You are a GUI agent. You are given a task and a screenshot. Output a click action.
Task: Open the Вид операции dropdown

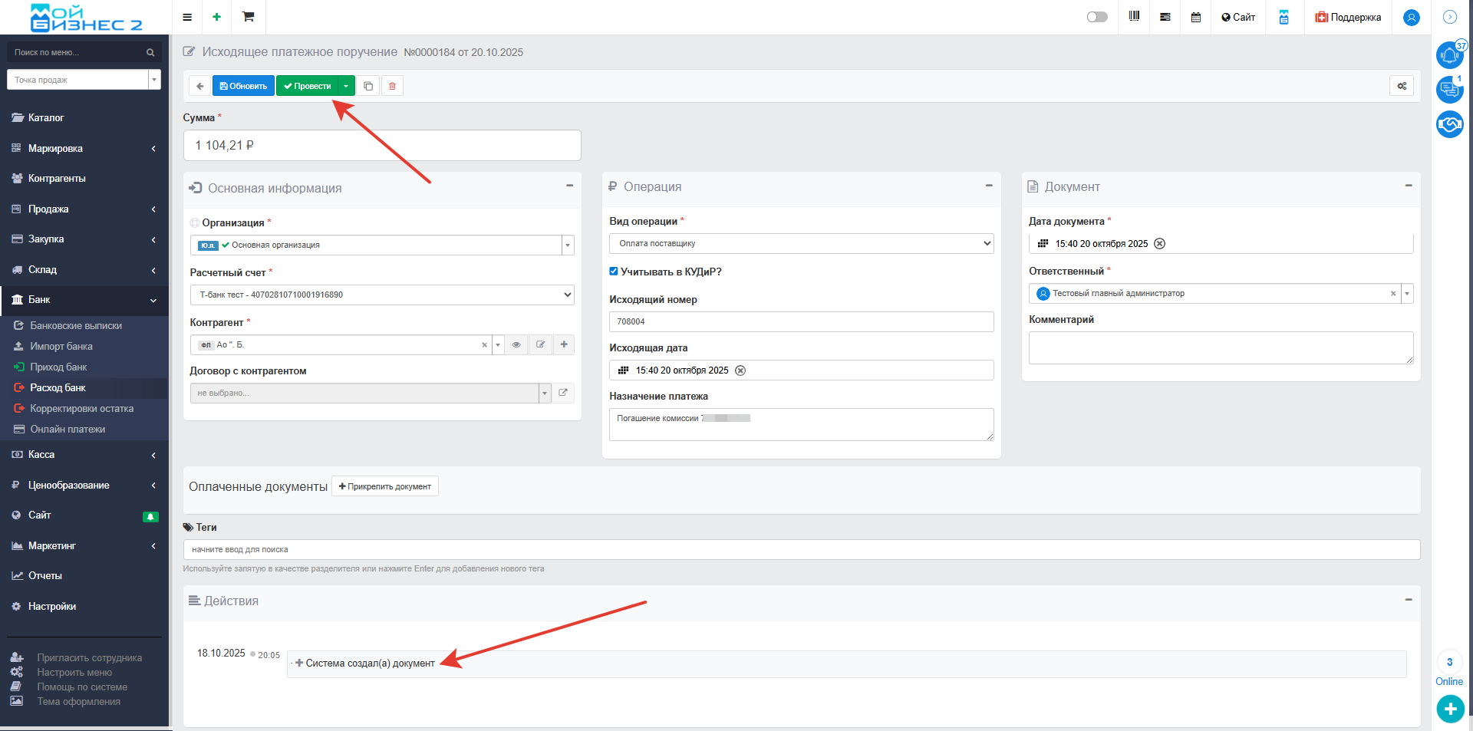coord(801,243)
